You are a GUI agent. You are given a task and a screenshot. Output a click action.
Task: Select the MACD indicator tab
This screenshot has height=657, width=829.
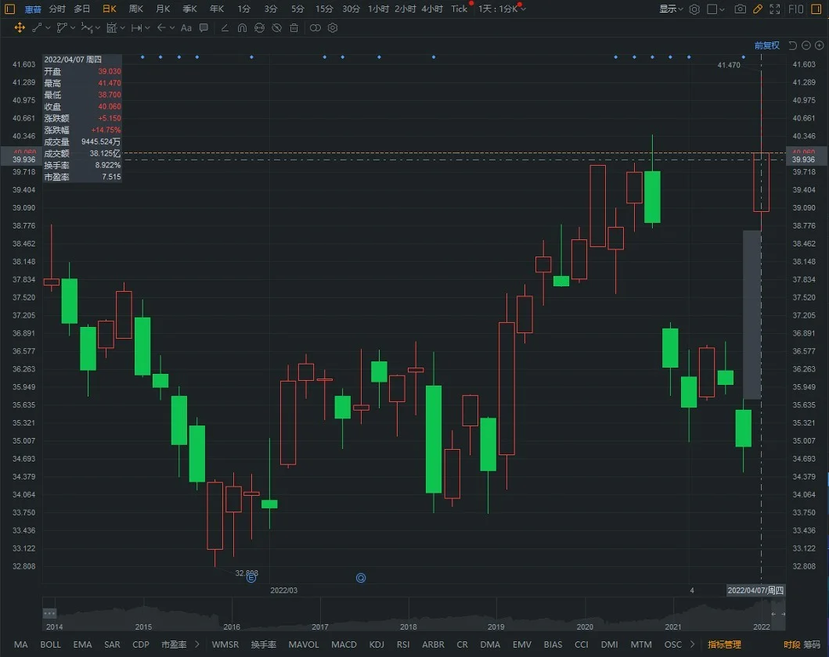(x=344, y=644)
